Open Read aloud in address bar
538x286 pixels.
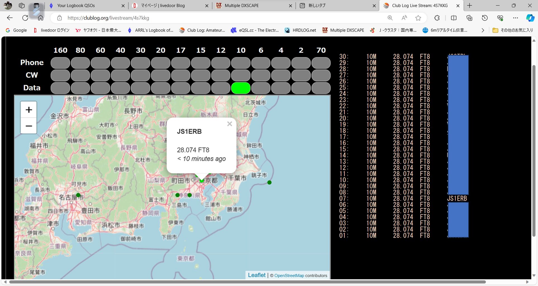click(x=404, y=18)
